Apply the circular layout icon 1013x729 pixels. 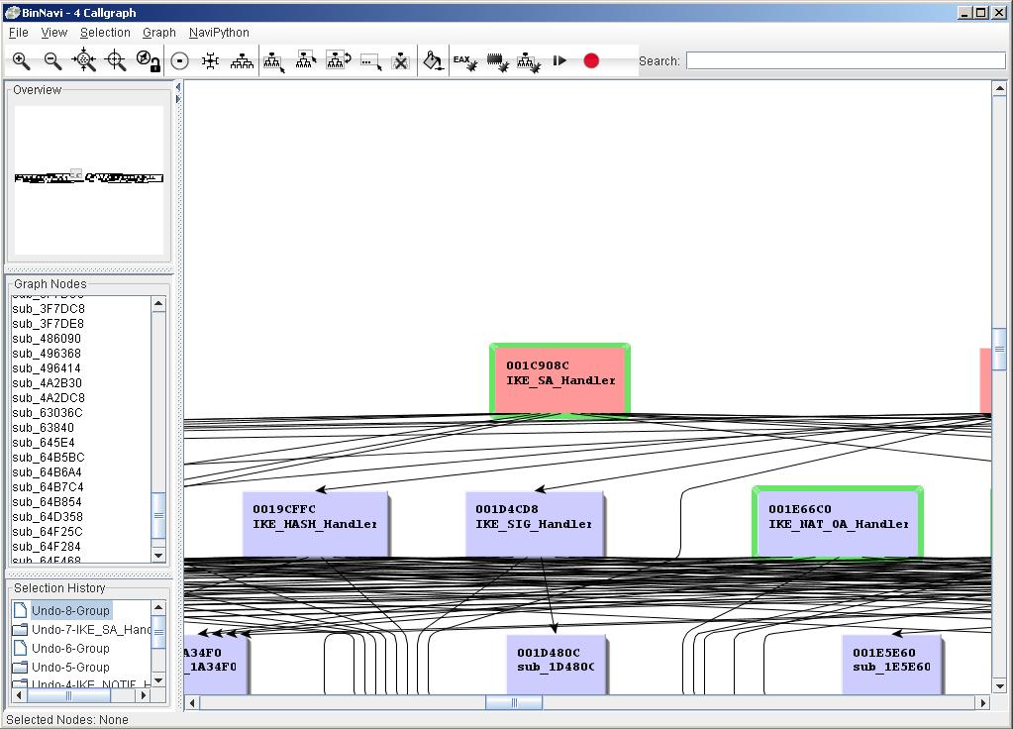point(179,61)
